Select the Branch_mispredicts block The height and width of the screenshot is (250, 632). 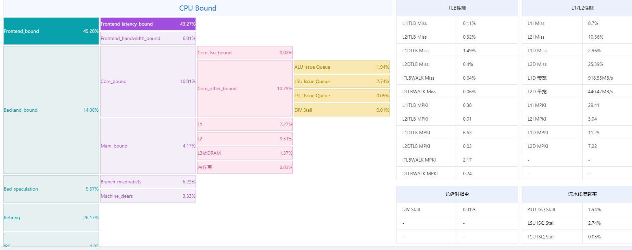(148, 182)
